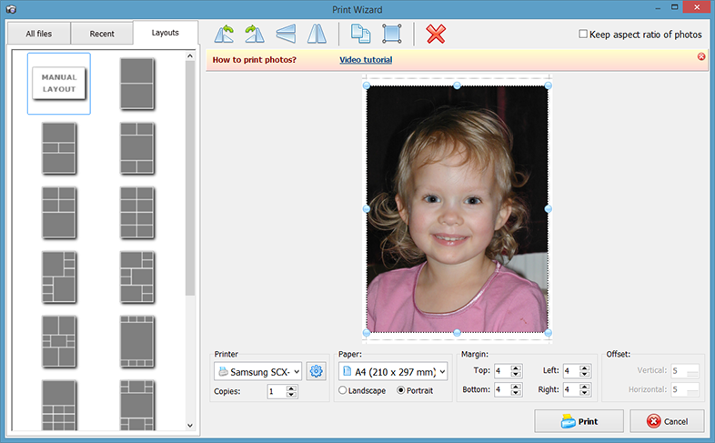
Task: Click layouts list scroll up arrow
Action: (190, 55)
